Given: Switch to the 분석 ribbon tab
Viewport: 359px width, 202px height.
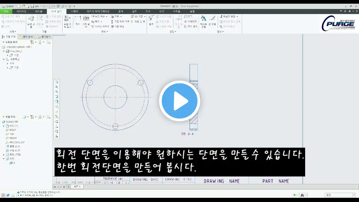Looking at the screenshot, I should [121, 12].
